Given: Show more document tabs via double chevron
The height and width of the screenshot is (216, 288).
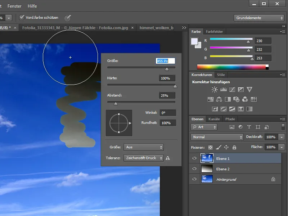Looking at the screenshot, I should coord(184,28).
